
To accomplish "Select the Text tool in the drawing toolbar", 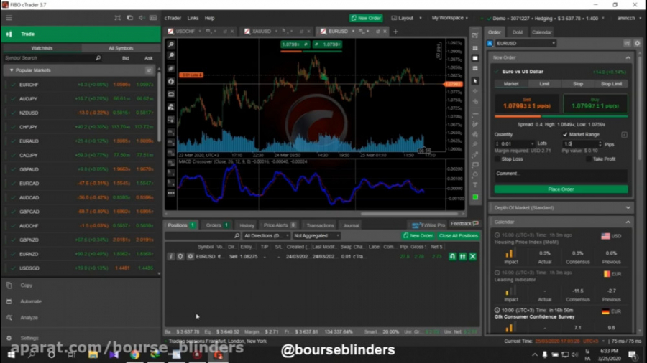I will (x=475, y=185).
